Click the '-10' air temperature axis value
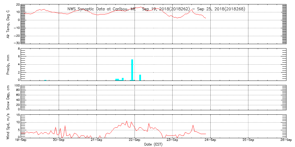The height and width of the screenshot is (147, 295). (17, 28)
